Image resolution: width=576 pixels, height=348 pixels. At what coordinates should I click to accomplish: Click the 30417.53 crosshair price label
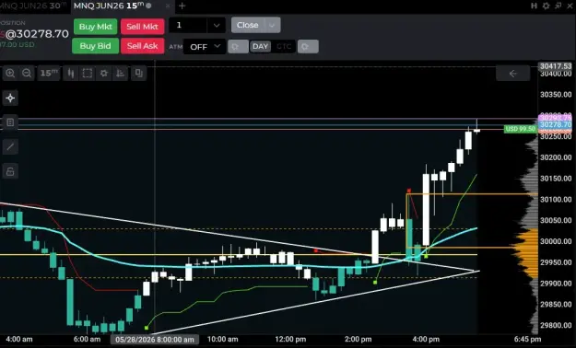tap(556, 66)
